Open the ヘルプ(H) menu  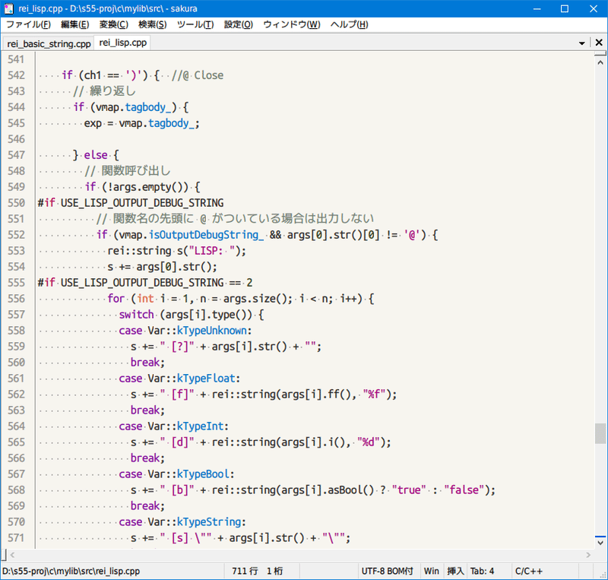[x=349, y=24]
